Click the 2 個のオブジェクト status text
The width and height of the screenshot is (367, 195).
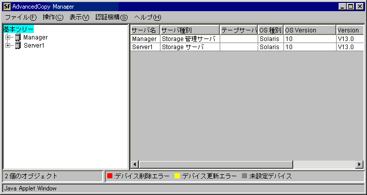pyautogui.click(x=31, y=176)
